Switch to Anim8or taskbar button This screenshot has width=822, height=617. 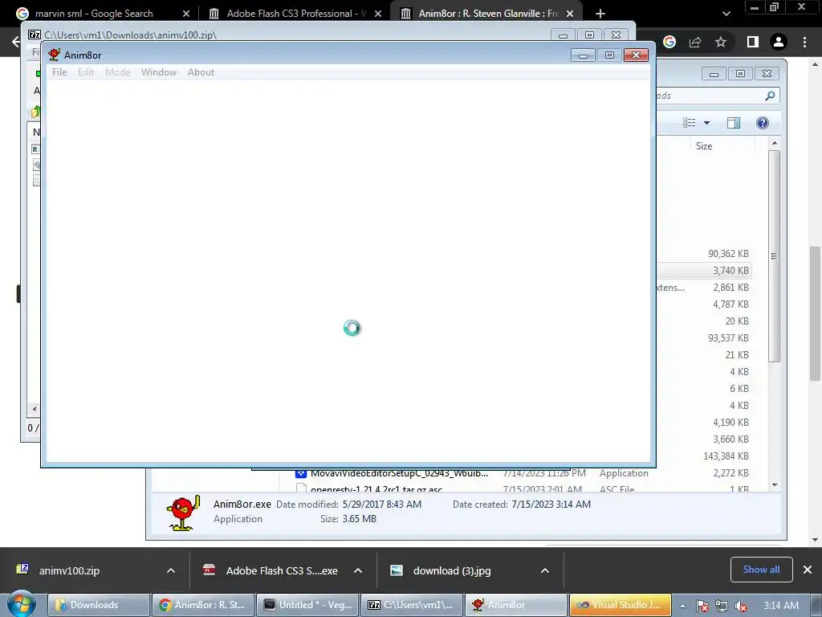coord(516,605)
